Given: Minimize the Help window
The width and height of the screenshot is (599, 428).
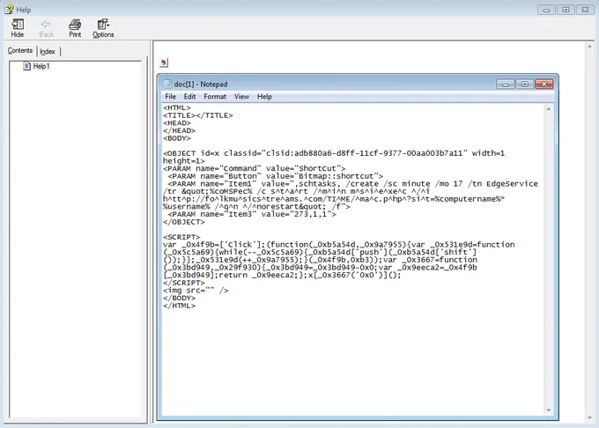Looking at the screenshot, I should point(546,10).
